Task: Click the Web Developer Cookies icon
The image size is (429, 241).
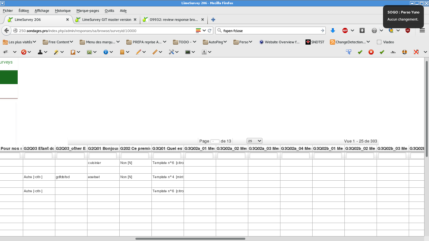Action: point(40,52)
